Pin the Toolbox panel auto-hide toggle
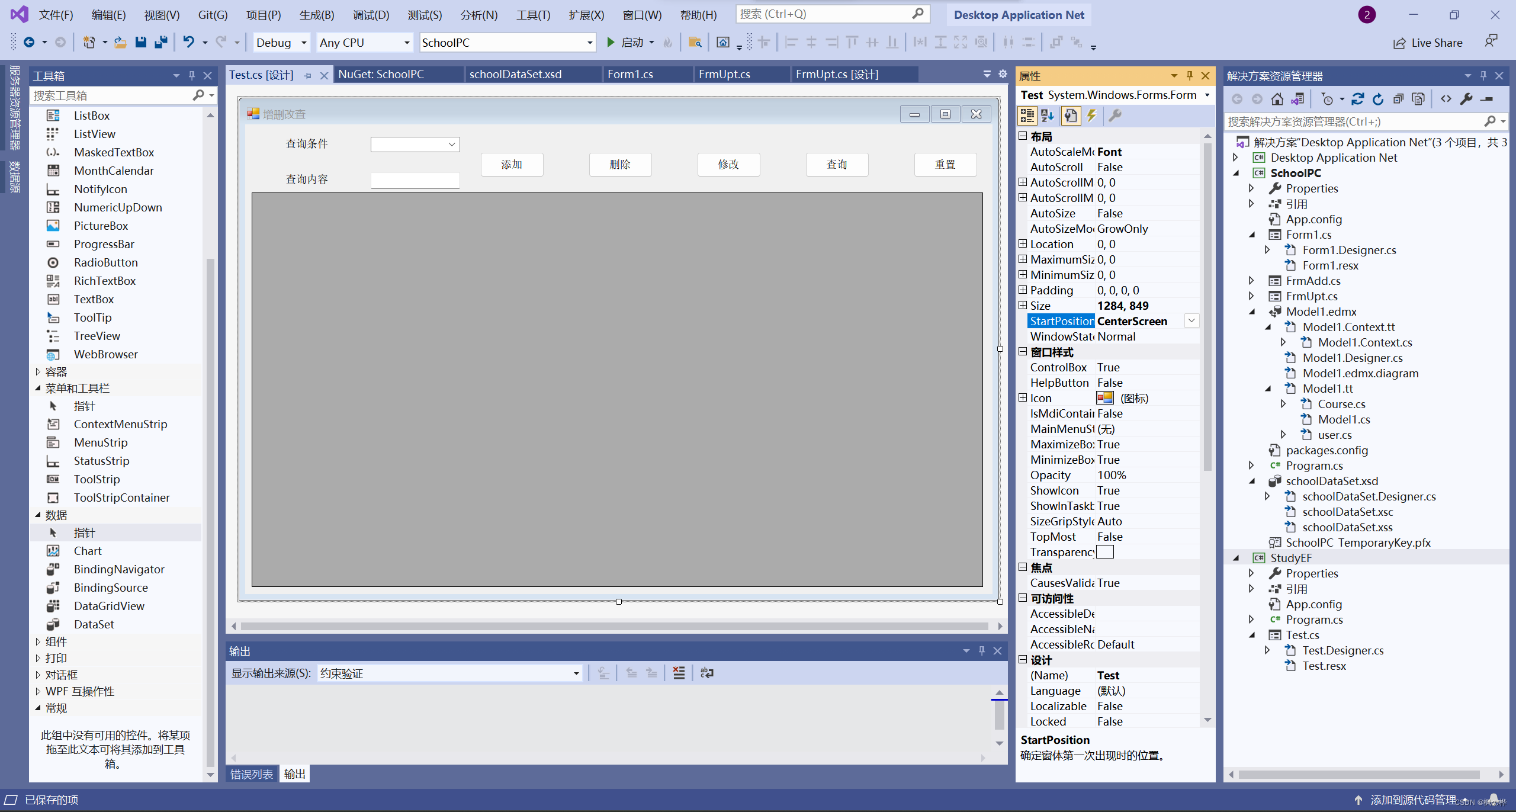The image size is (1516, 812). [x=192, y=76]
